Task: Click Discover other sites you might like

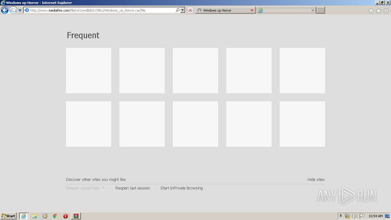Action: (x=96, y=180)
